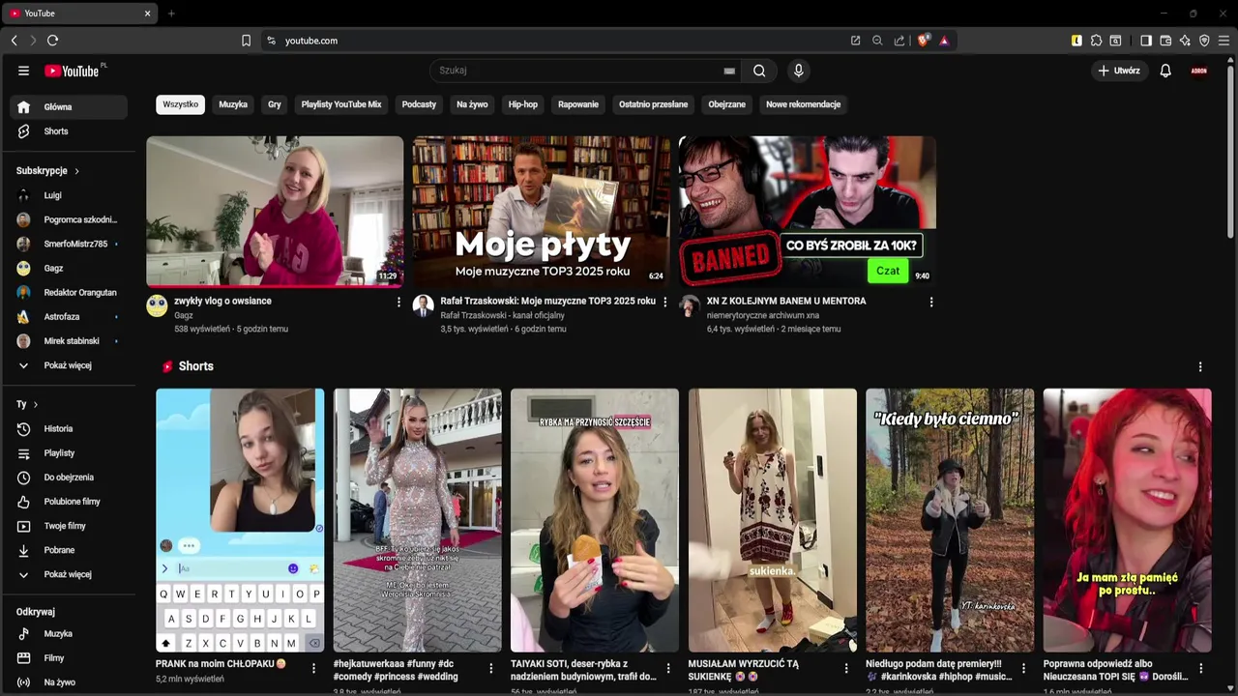Open Pobrane downloads in the sidebar
The height and width of the screenshot is (696, 1238).
coord(68,550)
